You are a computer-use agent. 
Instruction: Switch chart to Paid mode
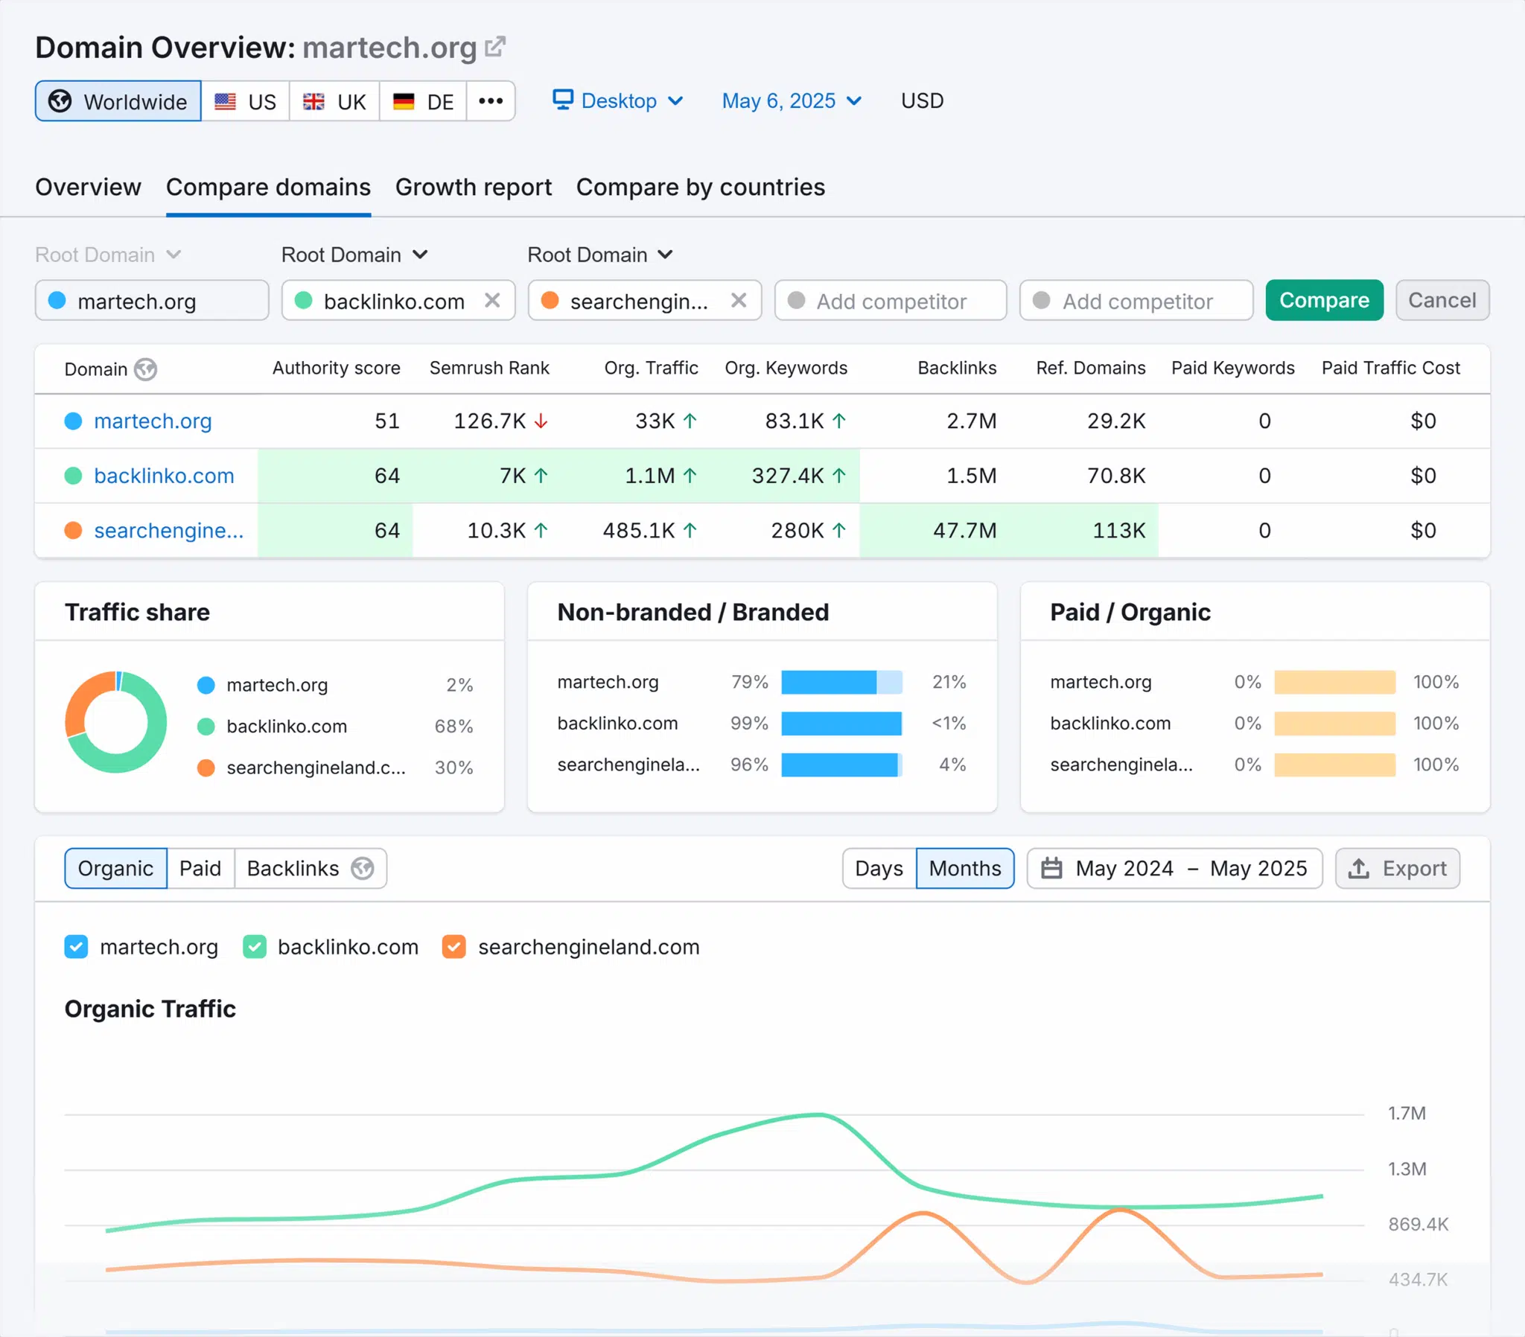(201, 869)
